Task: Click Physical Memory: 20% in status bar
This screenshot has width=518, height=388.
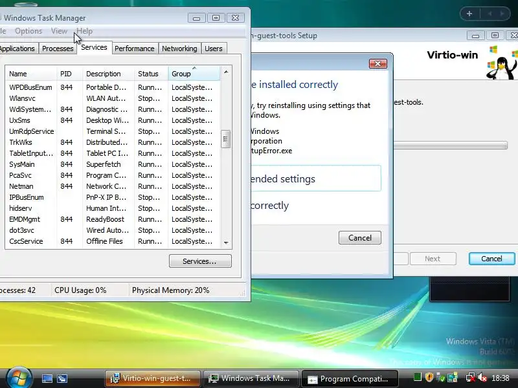Action: [171, 290]
